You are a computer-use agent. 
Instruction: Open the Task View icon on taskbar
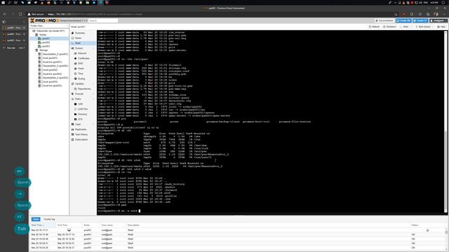point(15,3)
